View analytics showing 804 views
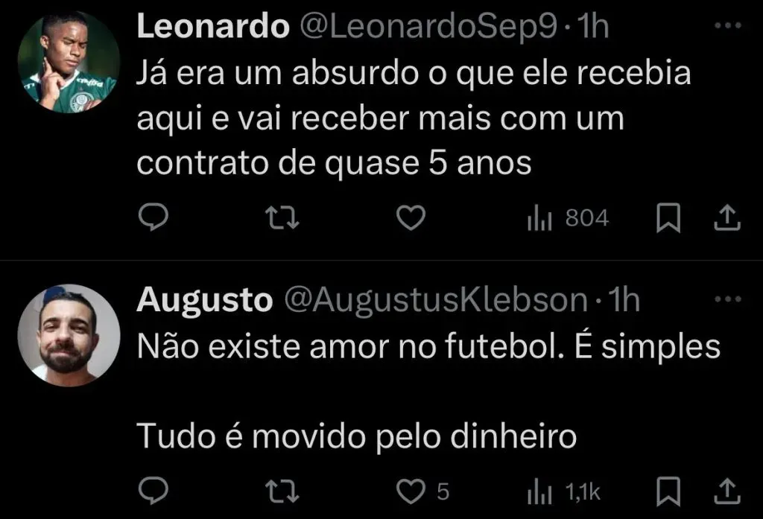The height and width of the screenshot is (519, 763). point(568,218)
